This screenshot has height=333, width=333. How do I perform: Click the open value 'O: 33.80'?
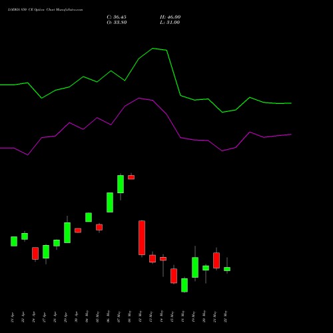(x=117, y=23)
